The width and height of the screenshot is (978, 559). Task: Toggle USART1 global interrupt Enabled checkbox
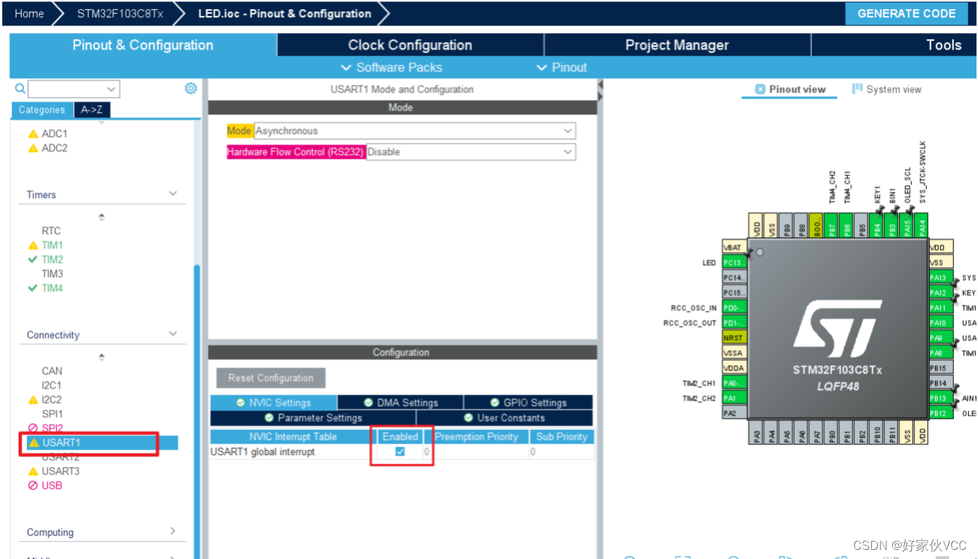[x=400, y=451]
